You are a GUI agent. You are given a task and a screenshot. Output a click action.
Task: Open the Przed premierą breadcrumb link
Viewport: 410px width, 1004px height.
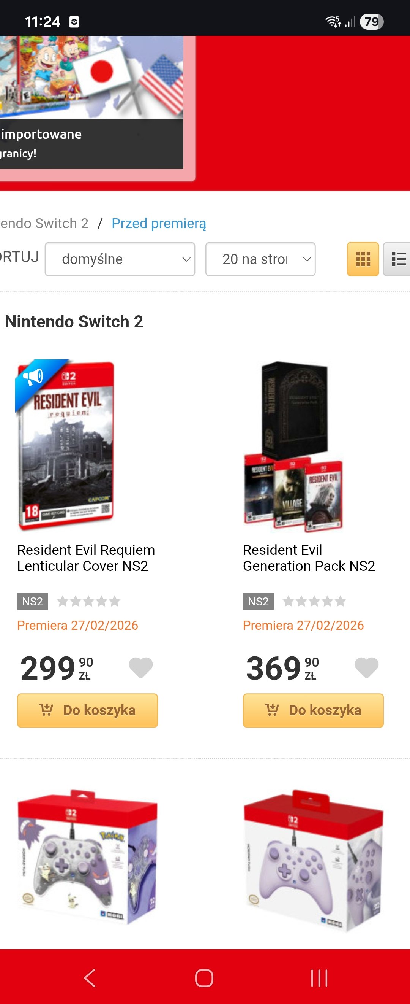pos(159,223)
